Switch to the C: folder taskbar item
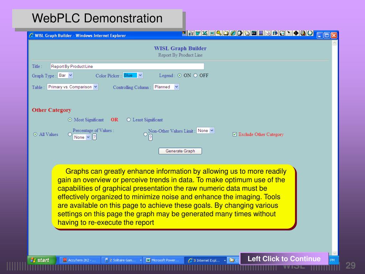365x274 pixels. (x=234, y=260)
